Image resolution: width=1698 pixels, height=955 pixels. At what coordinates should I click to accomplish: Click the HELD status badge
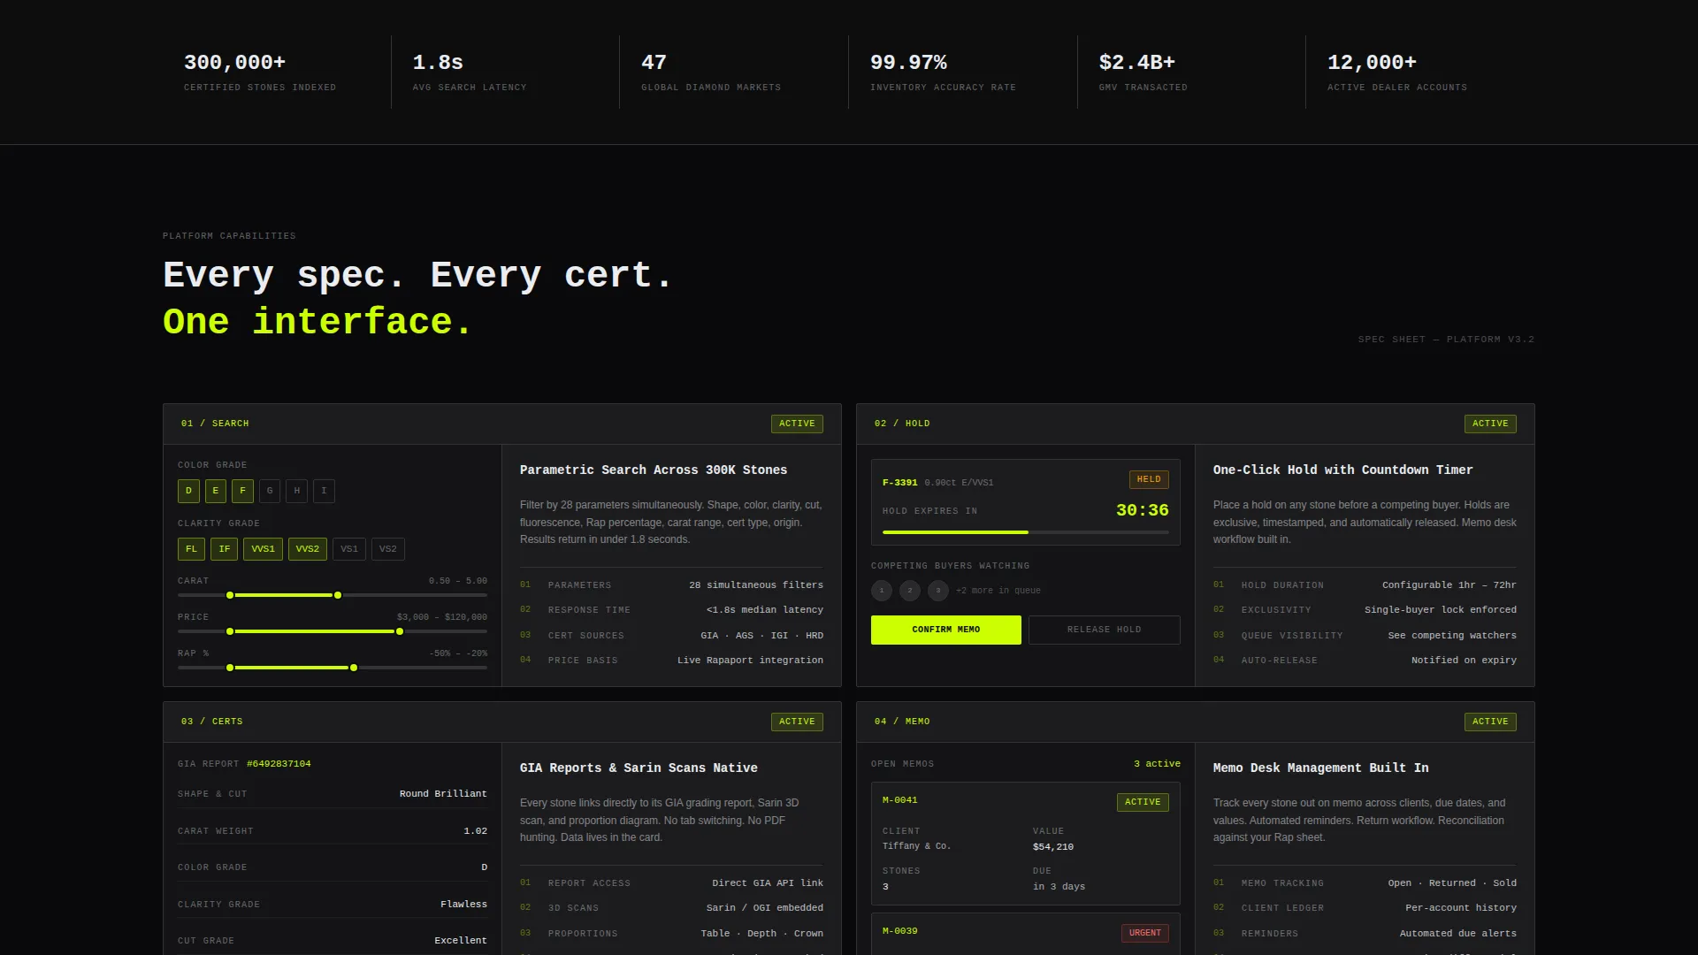point(1149,479)
